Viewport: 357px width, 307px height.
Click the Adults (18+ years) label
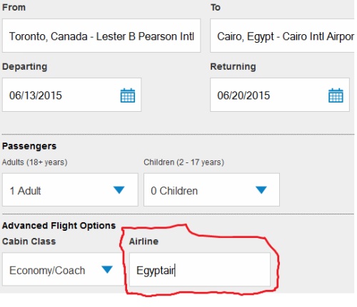(35, 162)
